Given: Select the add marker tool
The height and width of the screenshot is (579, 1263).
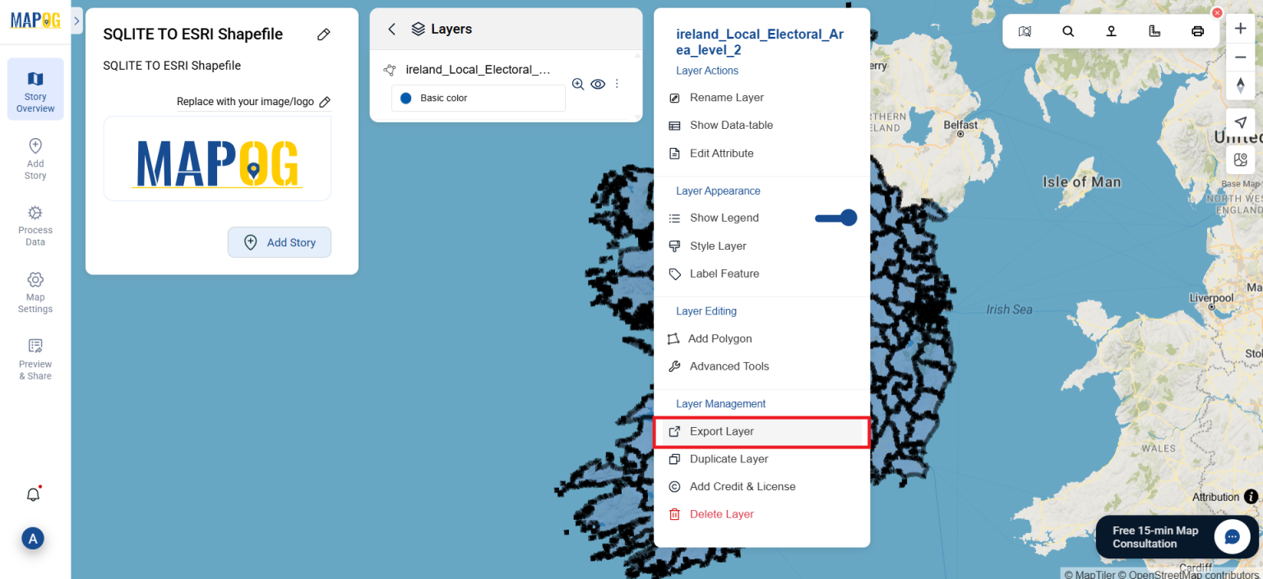Looking at the screenshot, I should click(1111, 30).
